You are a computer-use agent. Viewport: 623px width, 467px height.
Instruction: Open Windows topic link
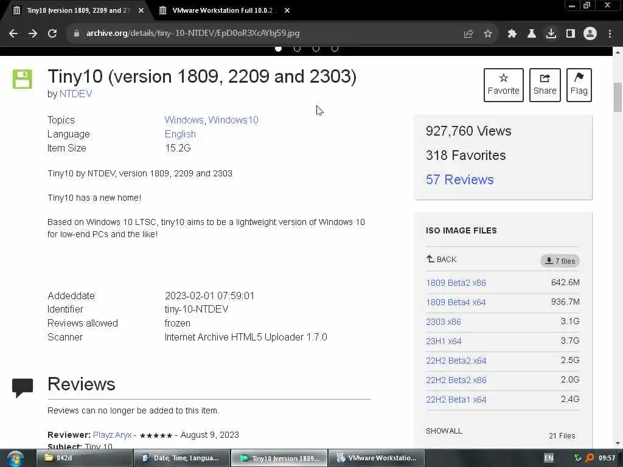[184, 120]
